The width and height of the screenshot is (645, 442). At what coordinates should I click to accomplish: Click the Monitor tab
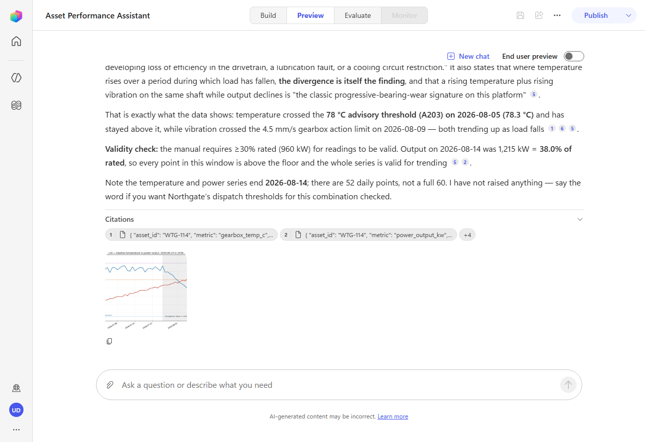pos(404,15)
